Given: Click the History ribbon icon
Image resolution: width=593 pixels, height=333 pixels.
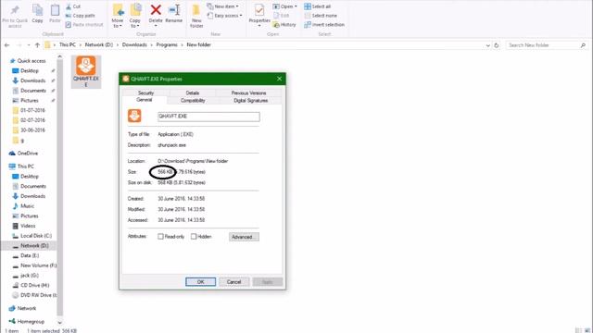Looking at the screenshot, I should (284, 25).
